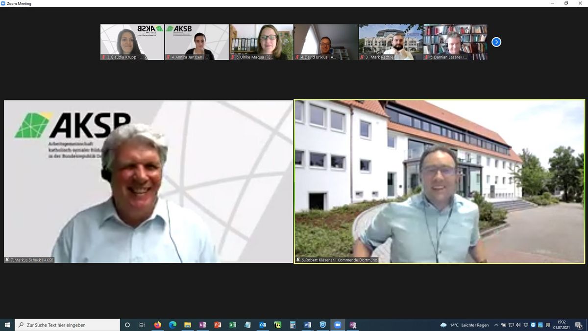Image resolution: width=588 pixels, height=331 pixels.
Task: Minimize the Zoom Meeting window
Action: 552,3
